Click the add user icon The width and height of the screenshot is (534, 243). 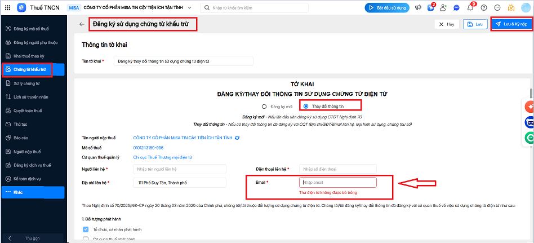pos(443,8)
